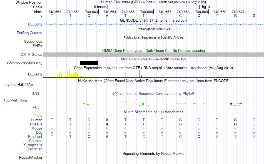This screenshot has height=164, width=264.
Task: Select the DLGAP2 GENCODE gene label
Action: point(35,24)
